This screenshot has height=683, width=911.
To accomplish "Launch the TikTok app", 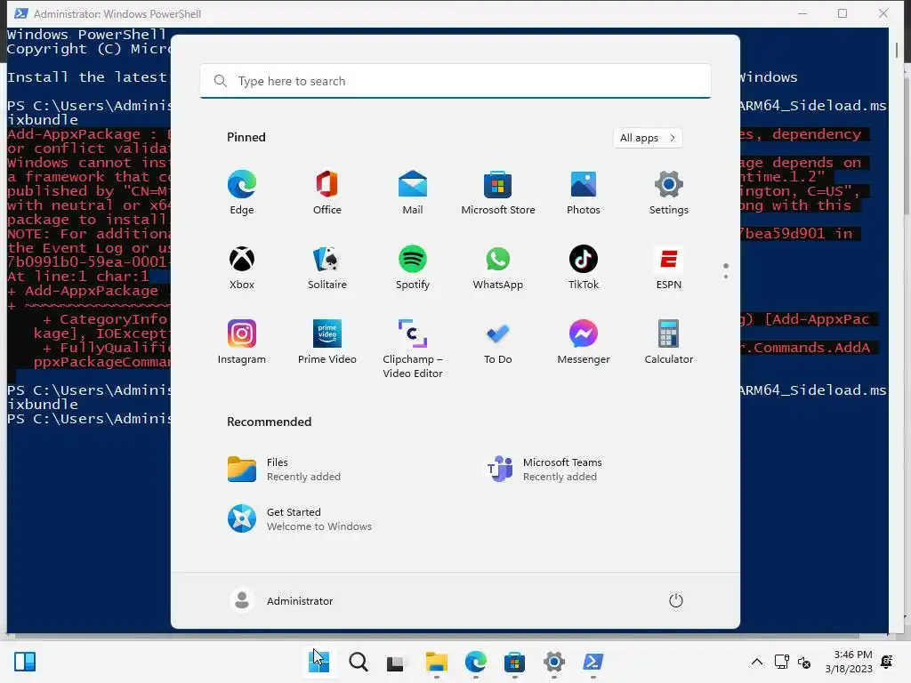I will click(x=584, y=268).
